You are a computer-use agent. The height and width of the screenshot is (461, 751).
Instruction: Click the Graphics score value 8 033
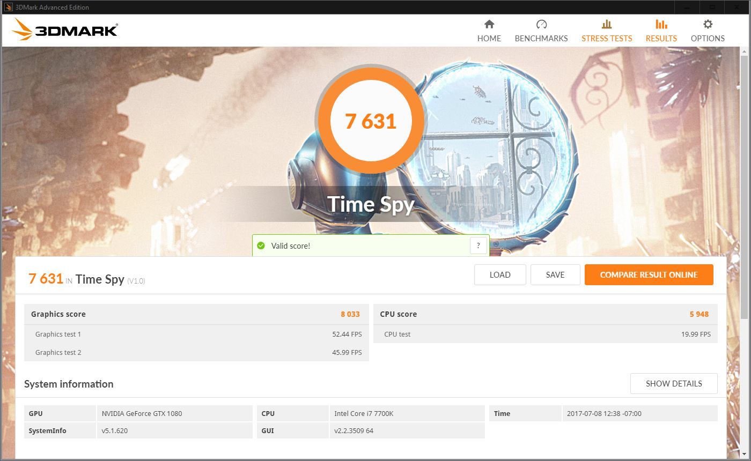point(350,314)
